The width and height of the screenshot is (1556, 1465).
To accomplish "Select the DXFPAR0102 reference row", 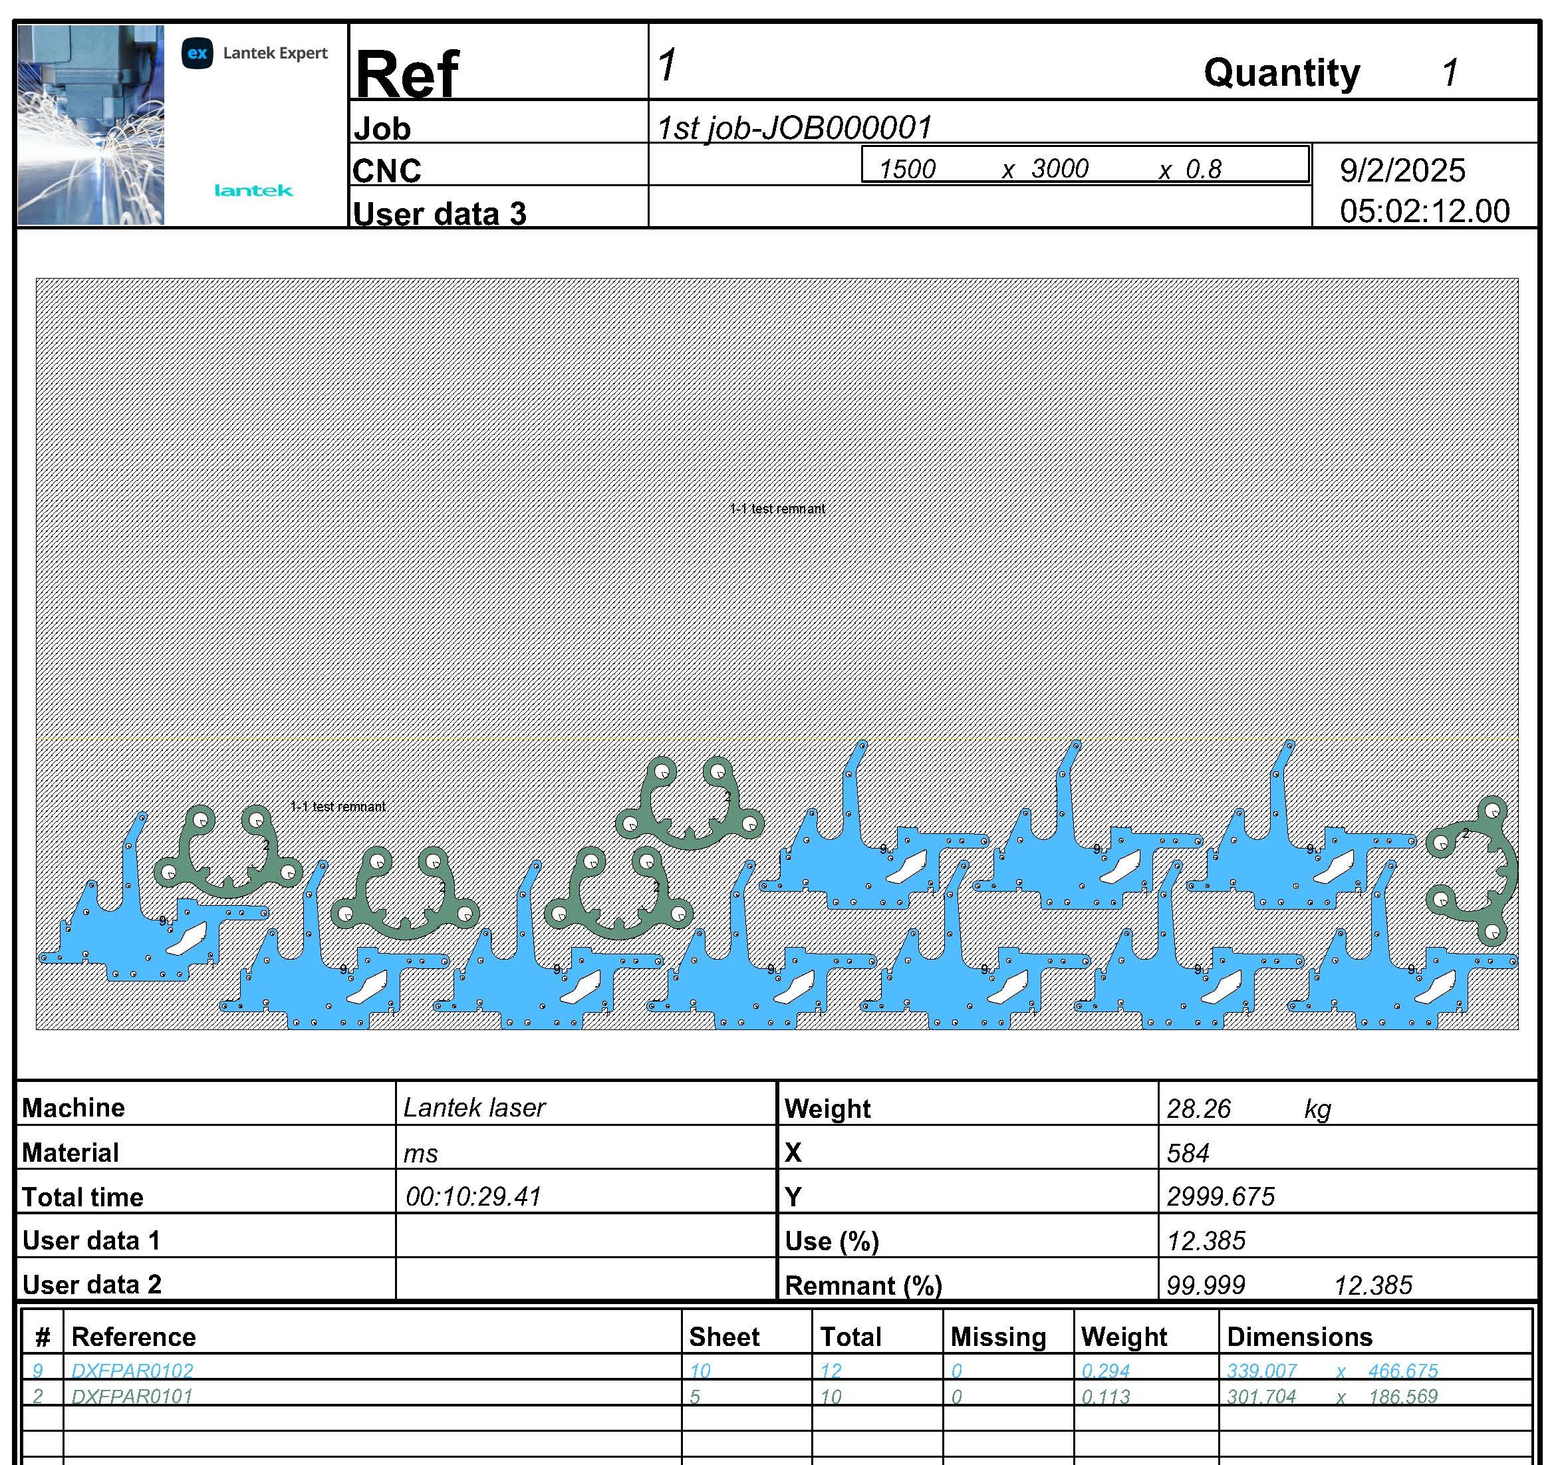I will pos(132,1369).
